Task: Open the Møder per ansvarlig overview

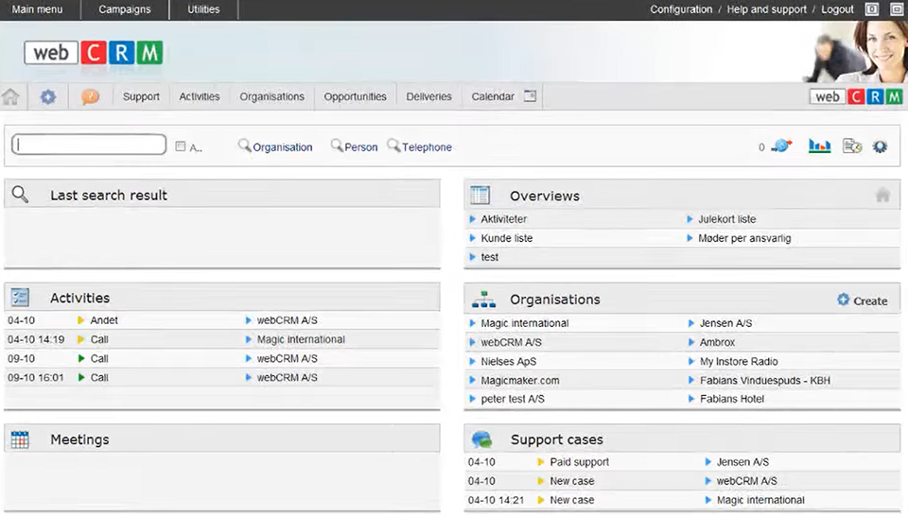Action: (744, 238)
